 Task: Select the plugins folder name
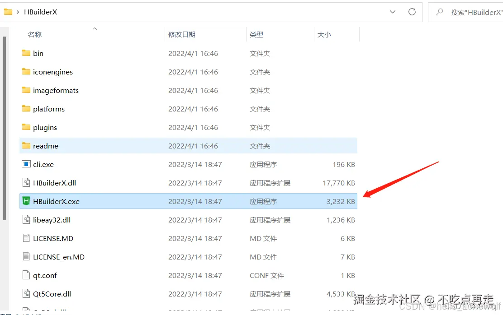(45, 128)
